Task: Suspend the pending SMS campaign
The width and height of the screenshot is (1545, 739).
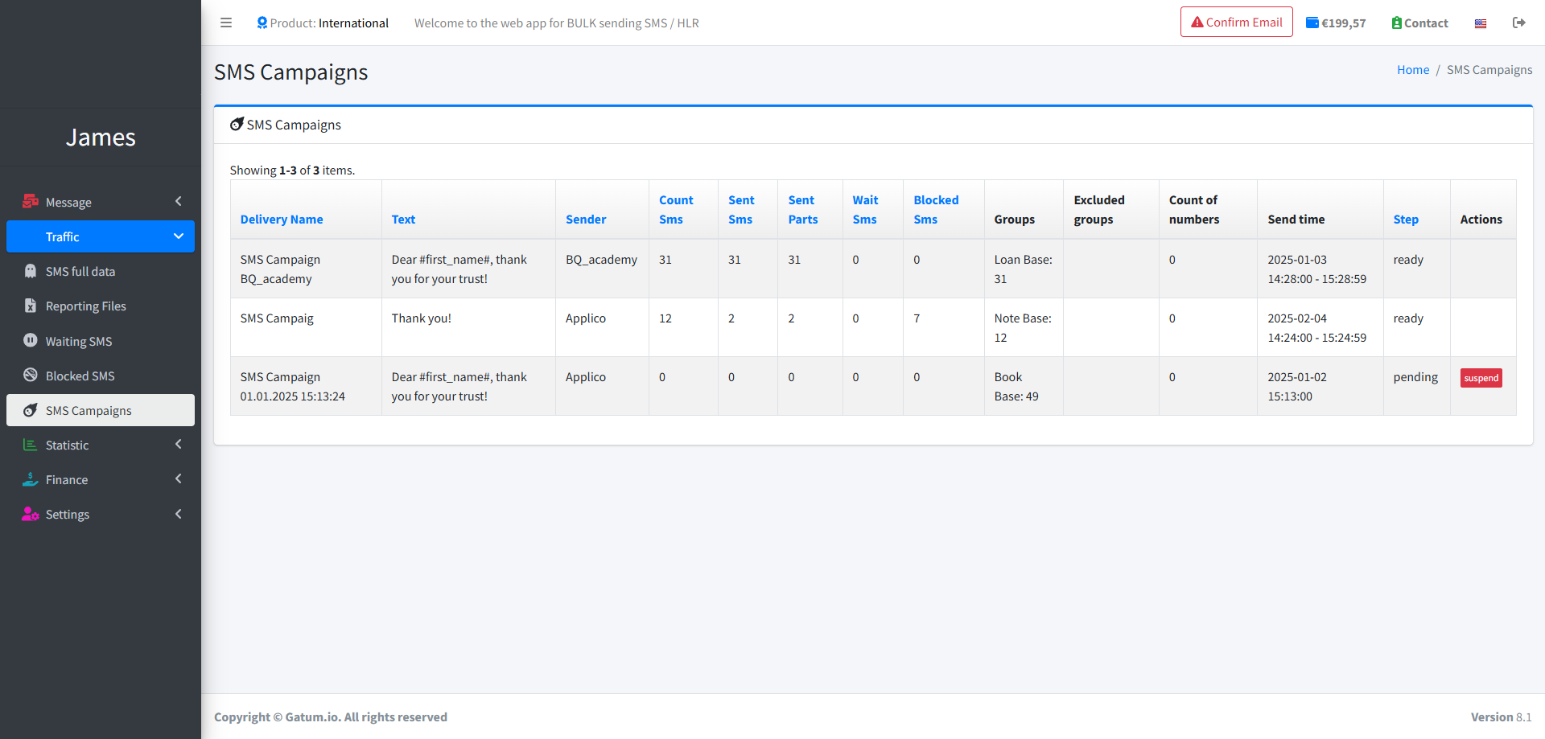Action: (x=1481, y=378)
